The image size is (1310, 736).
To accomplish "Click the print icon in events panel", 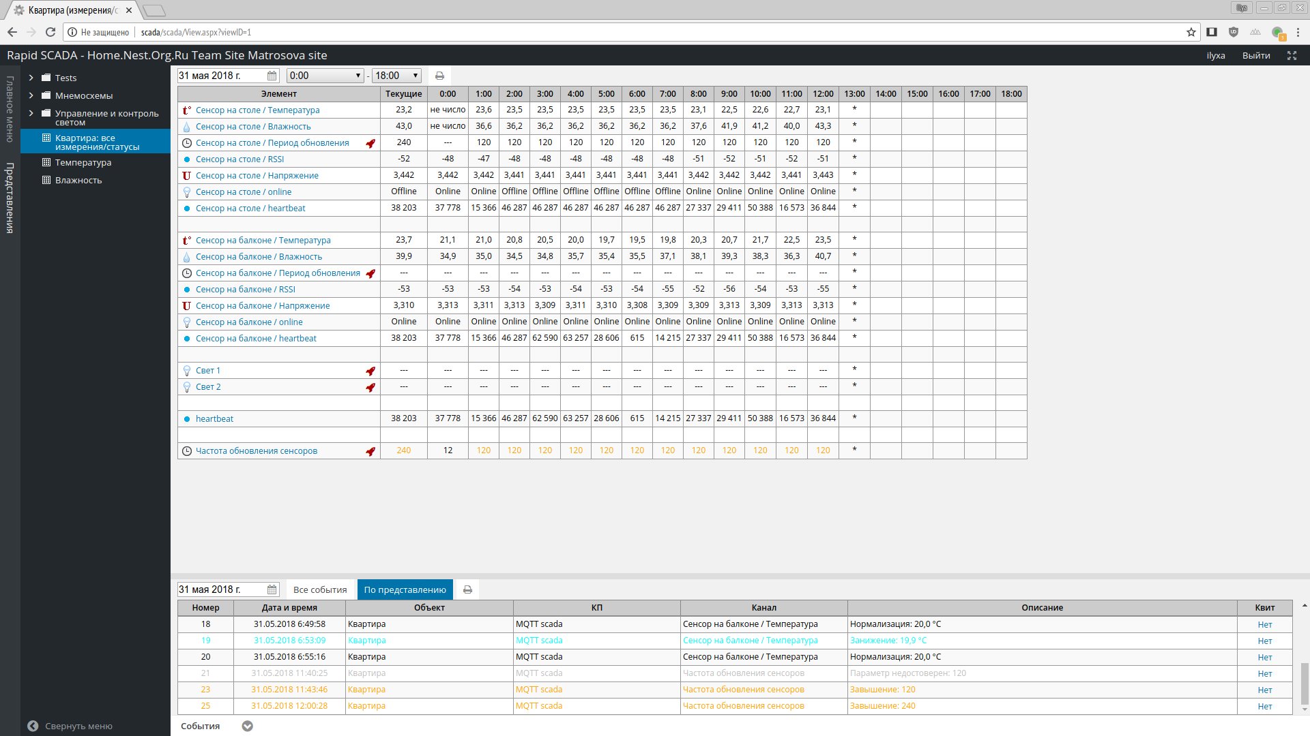I will tap(467, 589).
